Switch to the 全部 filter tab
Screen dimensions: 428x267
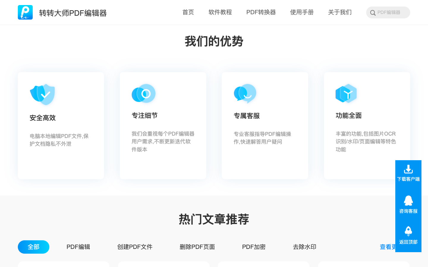(x=33, y=247)
